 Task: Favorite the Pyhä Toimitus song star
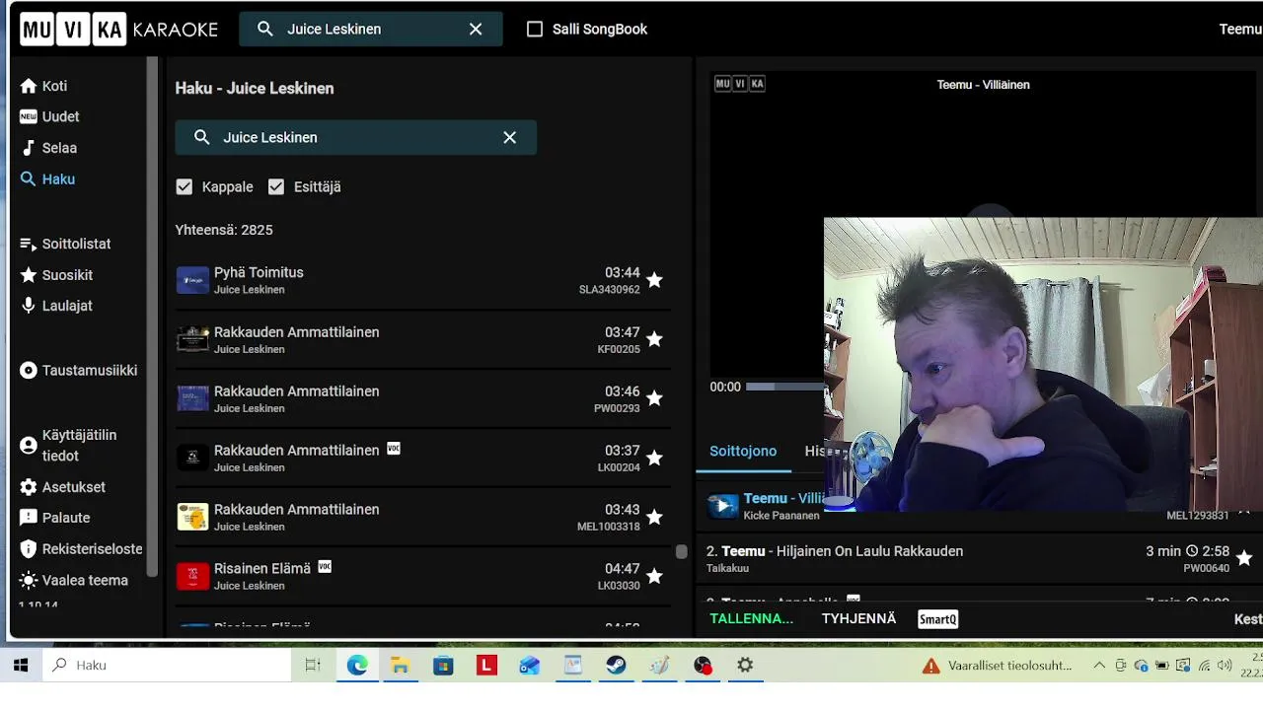[x=654, y=280]
